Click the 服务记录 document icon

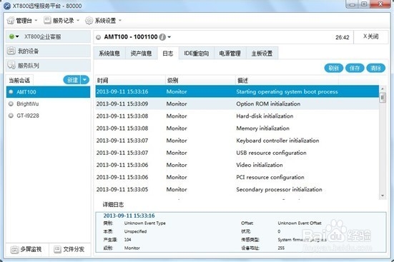[x=47, y=20]
